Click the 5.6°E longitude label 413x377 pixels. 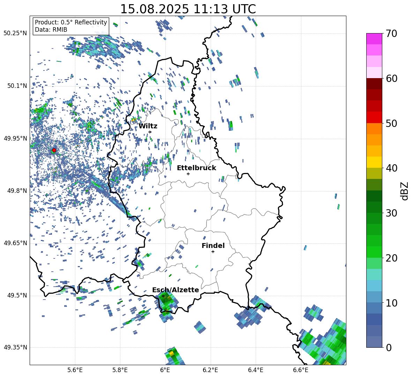[75, 370]
